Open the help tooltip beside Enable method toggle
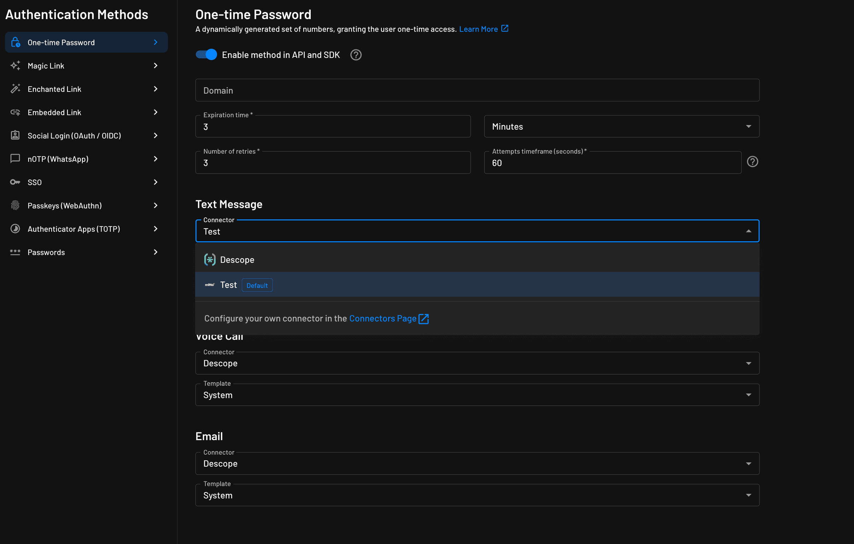The height and width of the screenshot is (544, 854). click(356, 55)
